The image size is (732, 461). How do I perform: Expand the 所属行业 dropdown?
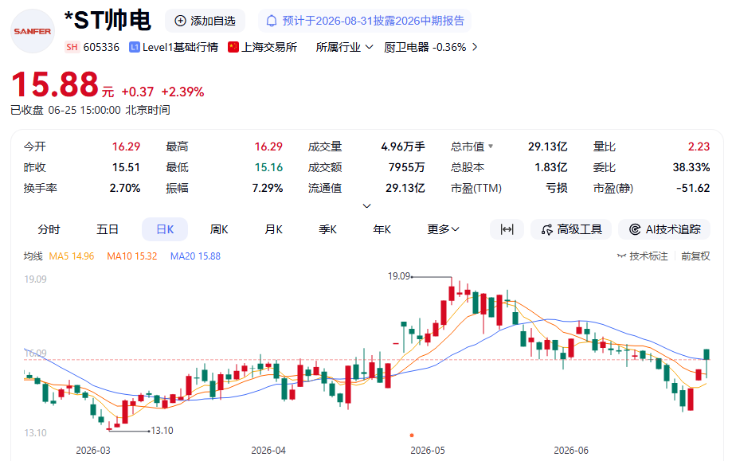click(x=344, y=47)
